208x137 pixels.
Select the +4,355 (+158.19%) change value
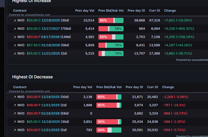click(x=179, y=37)
